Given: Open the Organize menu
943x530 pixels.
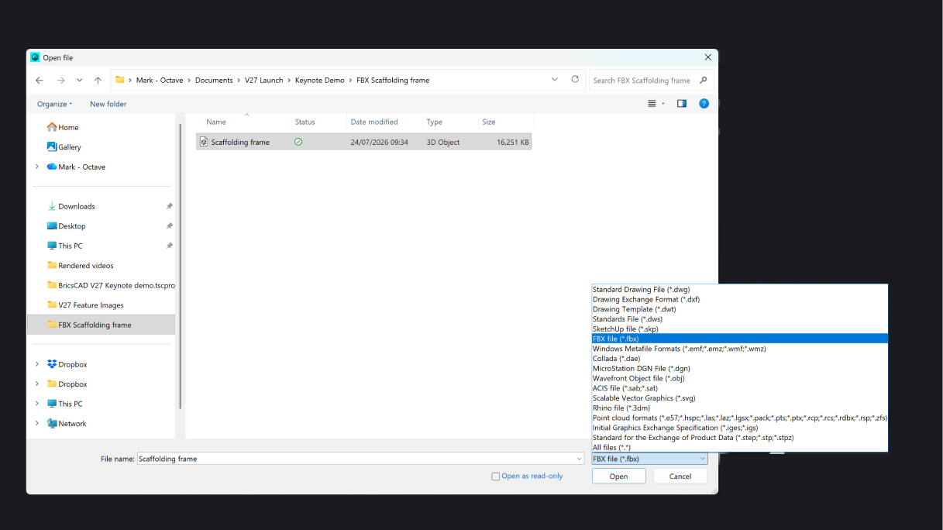Looking at the screenshot, I should [x=54, y=104].
